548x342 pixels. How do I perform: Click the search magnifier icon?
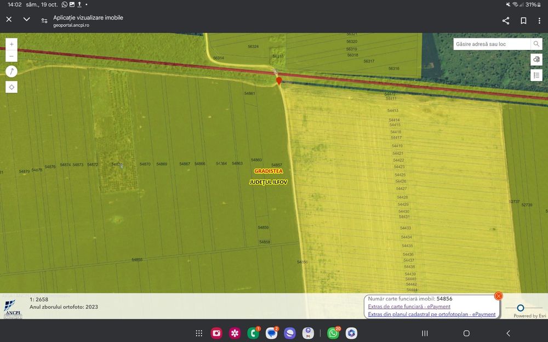[x=536, y=44]
